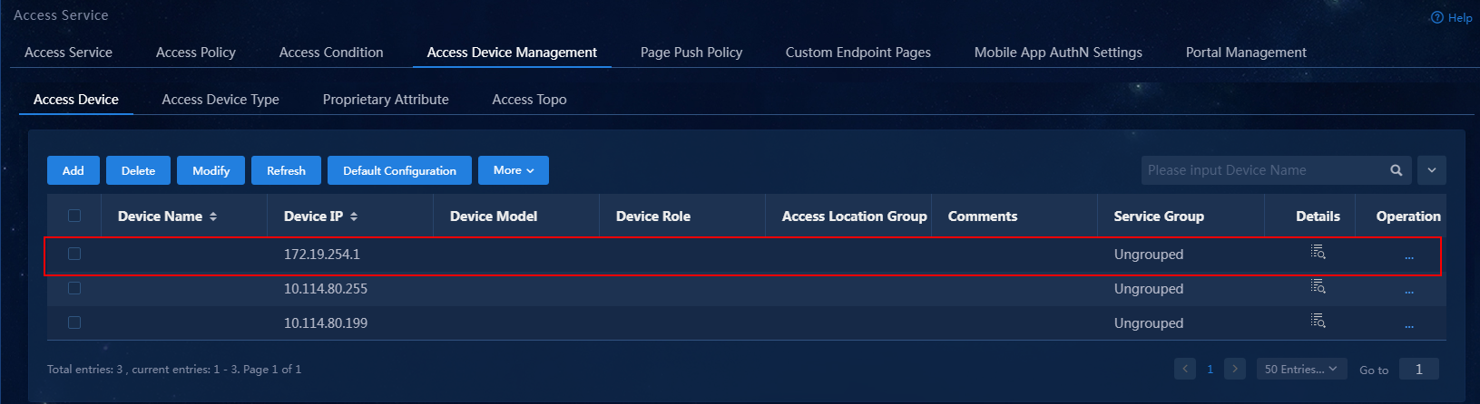This screenshot has width=1480, height=404.
Task: Select checkbox for 10.114.80.255 row
Action: [74, 288]
